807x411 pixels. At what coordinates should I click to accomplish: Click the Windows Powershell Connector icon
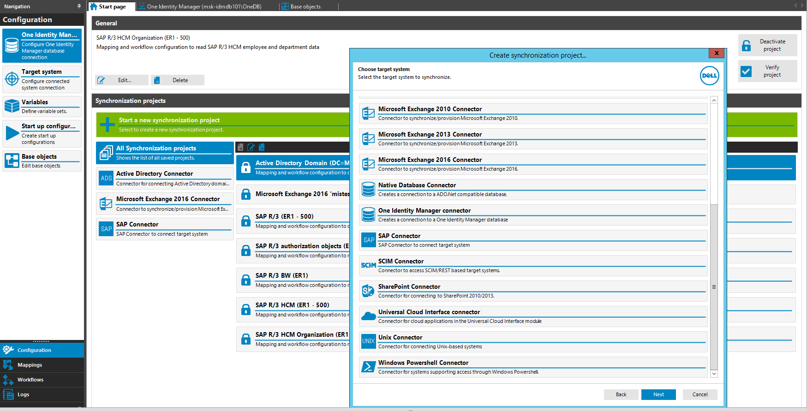(x=368, y=367)
